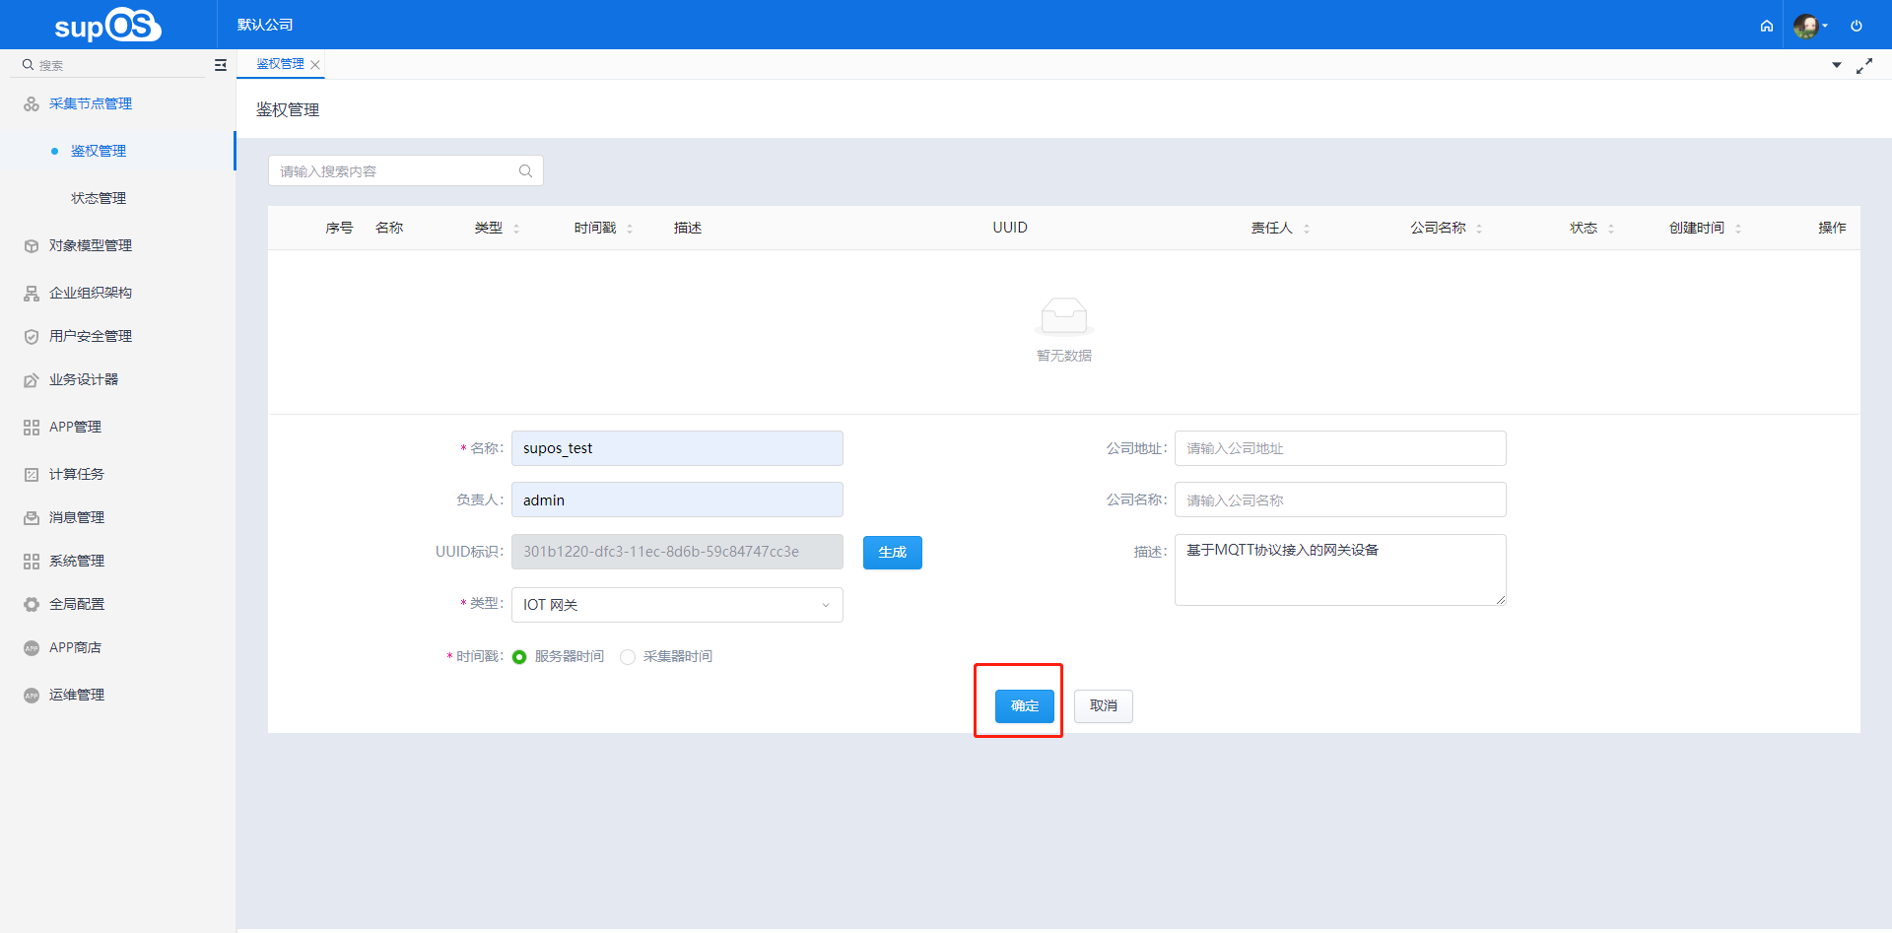Switch to the 鉴权管理 tab
This screenshot has height=933, width=1892.
tap(280, 64)
